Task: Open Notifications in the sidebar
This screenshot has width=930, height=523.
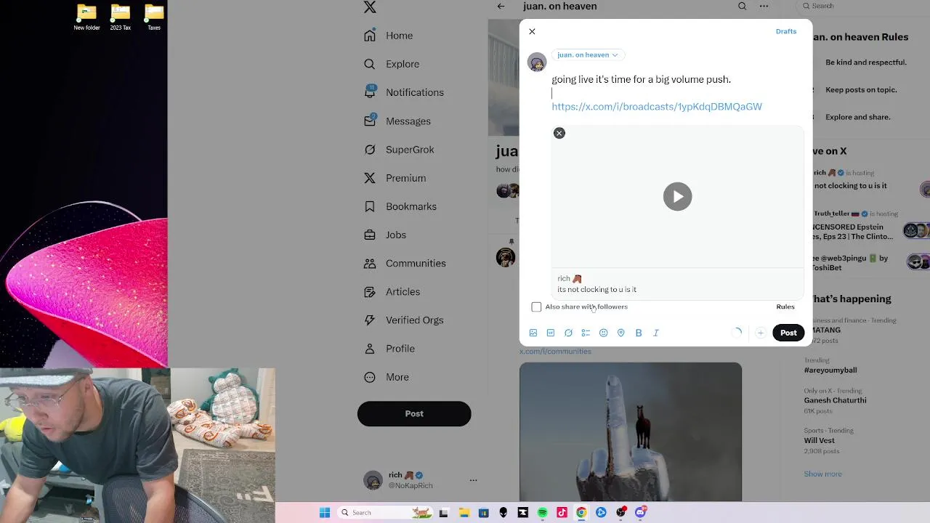Action: coord(404,92)
